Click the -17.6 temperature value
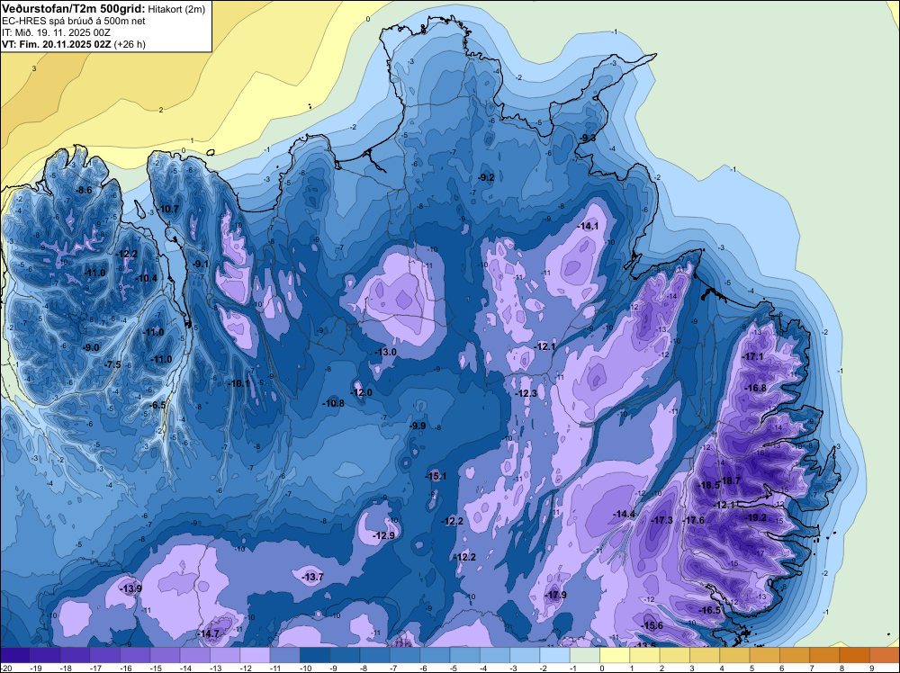Viewport: 900px width, 673px height. coord(694,520)
